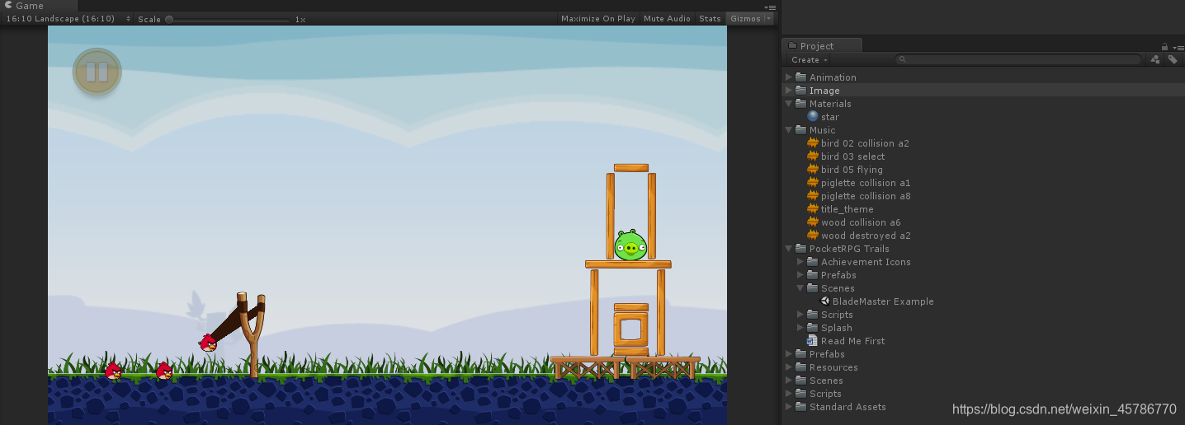The height and width of the screenshot is (425, 1185).
Task: Click the Splash folder icon
Action: pyautogui.click(x=813, y=328)
